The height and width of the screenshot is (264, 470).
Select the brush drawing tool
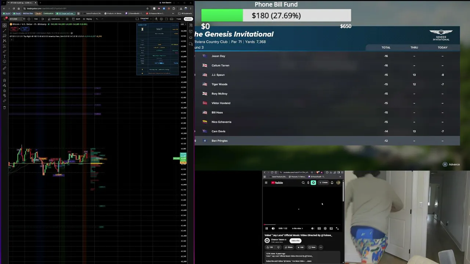tap(4, 51)
